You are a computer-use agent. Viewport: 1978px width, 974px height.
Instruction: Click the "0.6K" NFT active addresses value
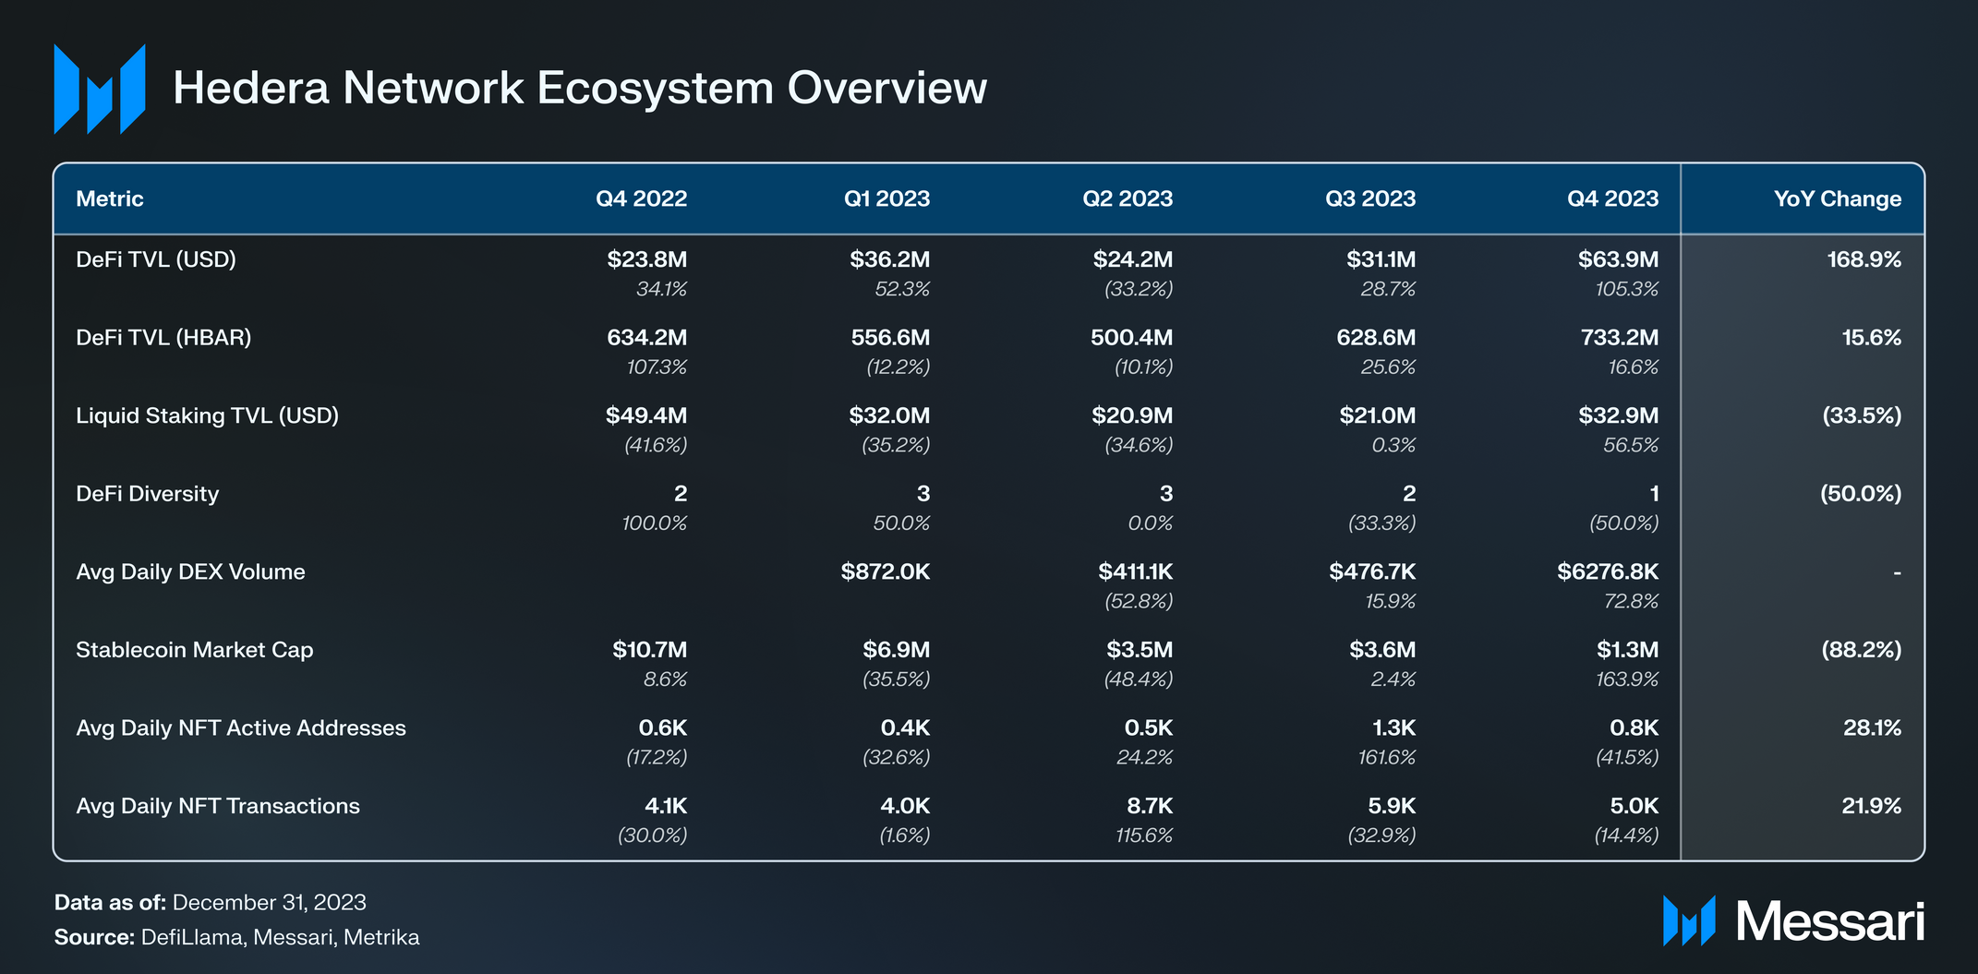[663, 728]
